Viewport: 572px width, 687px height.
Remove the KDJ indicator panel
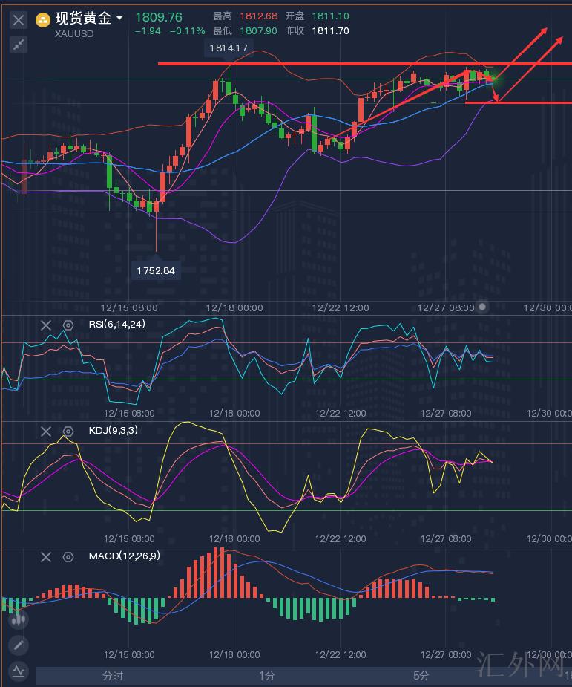pos(46,431)
